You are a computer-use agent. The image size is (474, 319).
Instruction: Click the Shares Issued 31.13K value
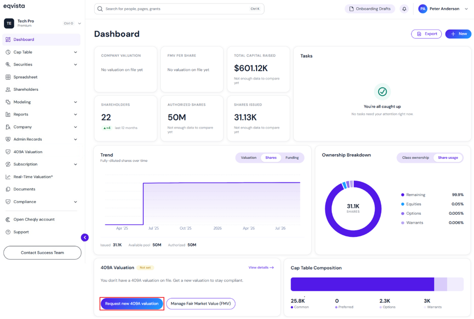[x=246, y=117]
